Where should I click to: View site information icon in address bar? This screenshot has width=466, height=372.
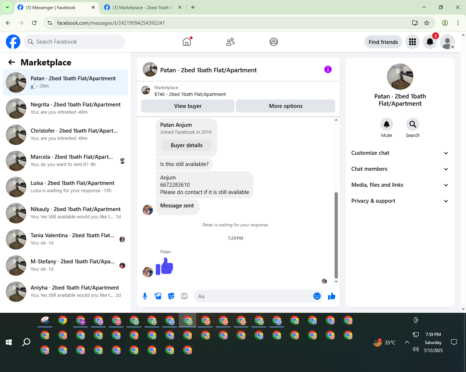tap(50, 23)
